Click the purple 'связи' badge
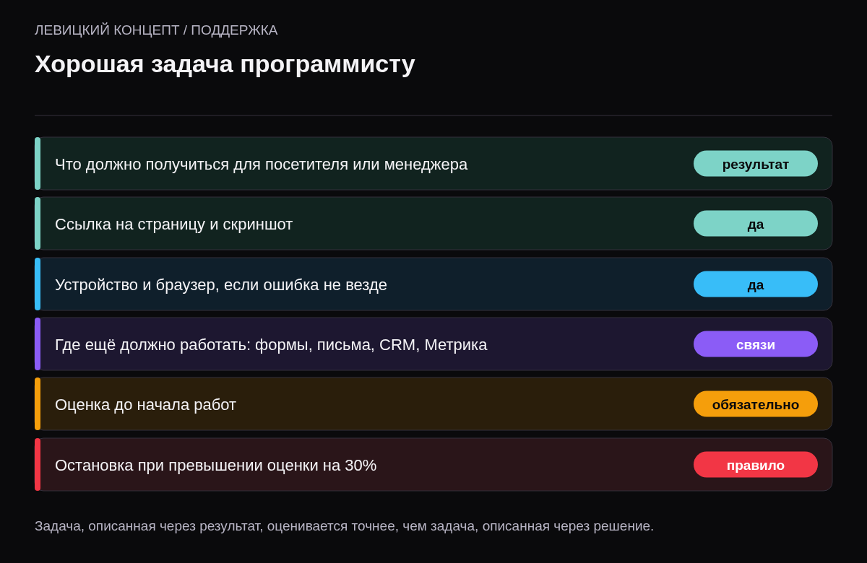867x563 pixels. pos(756,344)
